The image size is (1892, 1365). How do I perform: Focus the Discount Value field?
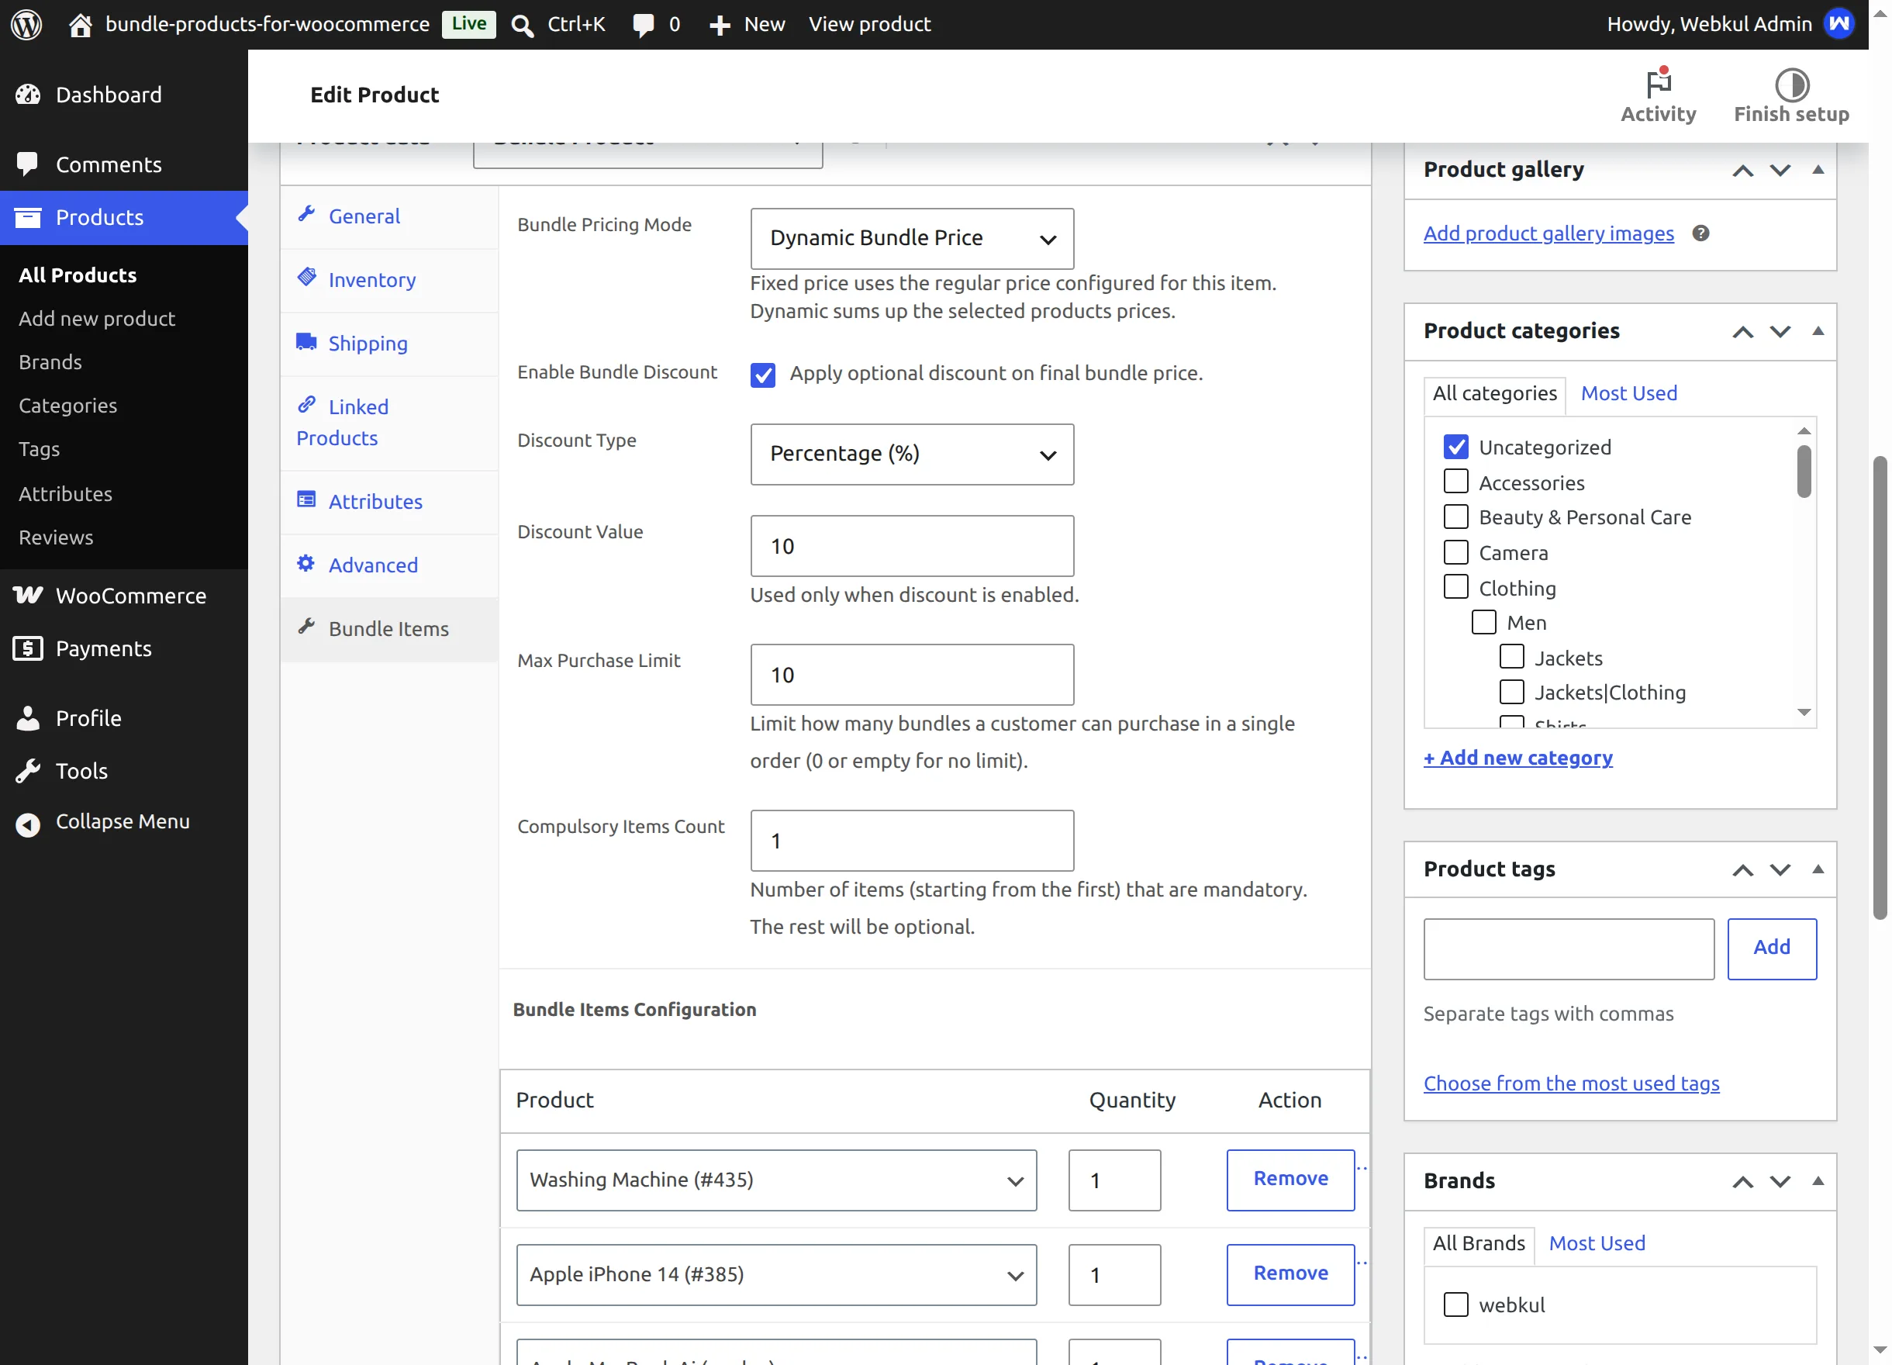[911, 546]
